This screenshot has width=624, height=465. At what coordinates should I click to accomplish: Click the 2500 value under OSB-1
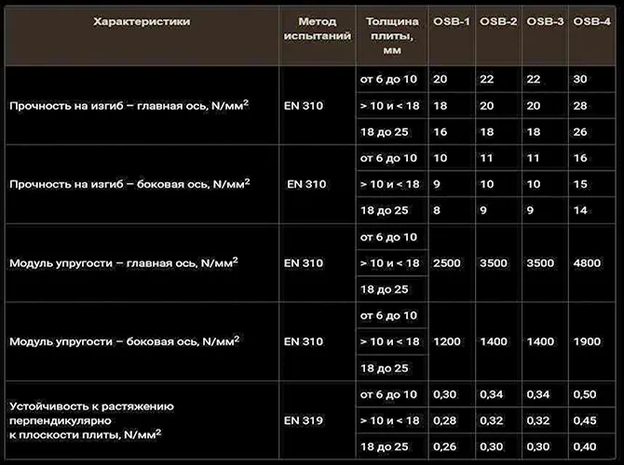point(447,263)
